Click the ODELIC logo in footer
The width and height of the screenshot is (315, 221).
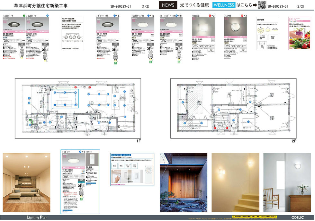coord(298,217)
